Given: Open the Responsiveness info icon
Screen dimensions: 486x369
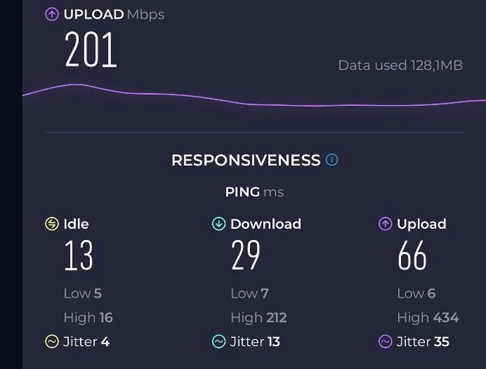Looking at the screenshot, I should point(332,160).
